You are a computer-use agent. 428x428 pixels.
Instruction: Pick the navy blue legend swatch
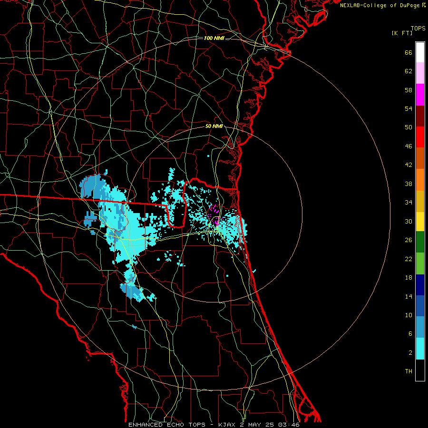pos(420,285)
